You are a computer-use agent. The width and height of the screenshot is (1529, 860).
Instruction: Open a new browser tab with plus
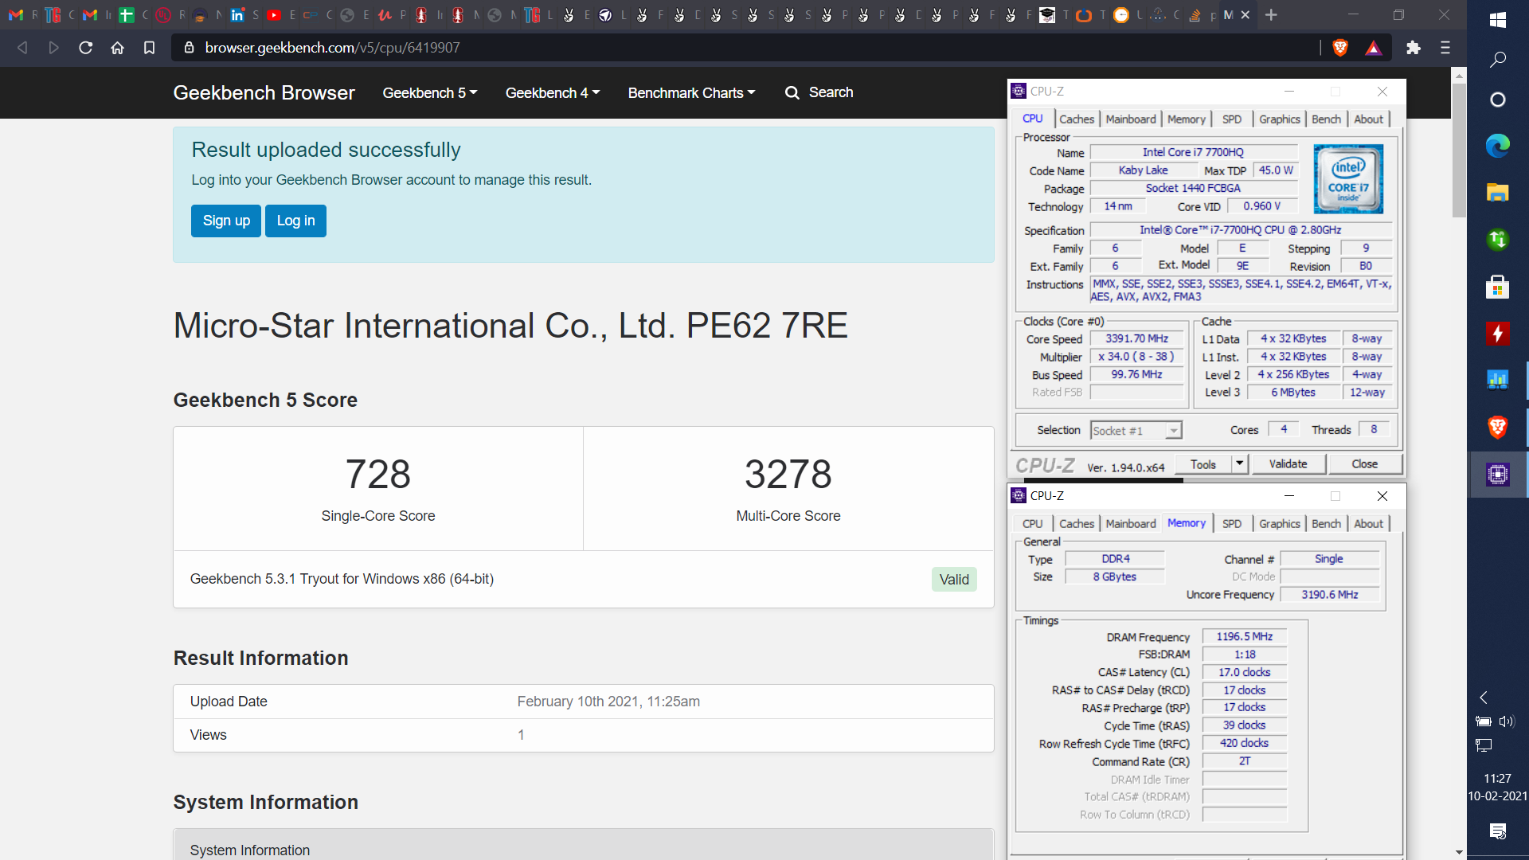click(1272, 15)
